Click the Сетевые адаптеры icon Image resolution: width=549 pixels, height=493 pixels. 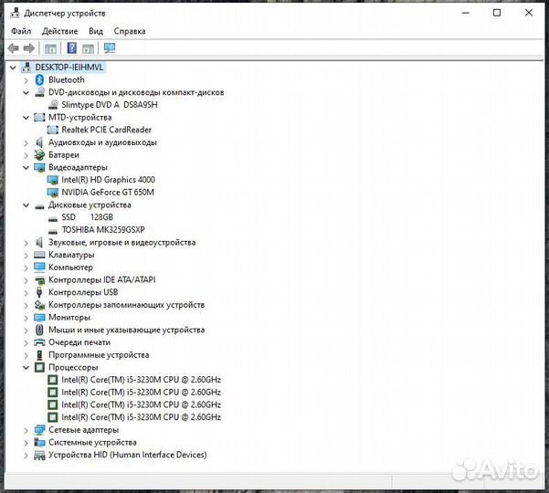pos(39,430)
